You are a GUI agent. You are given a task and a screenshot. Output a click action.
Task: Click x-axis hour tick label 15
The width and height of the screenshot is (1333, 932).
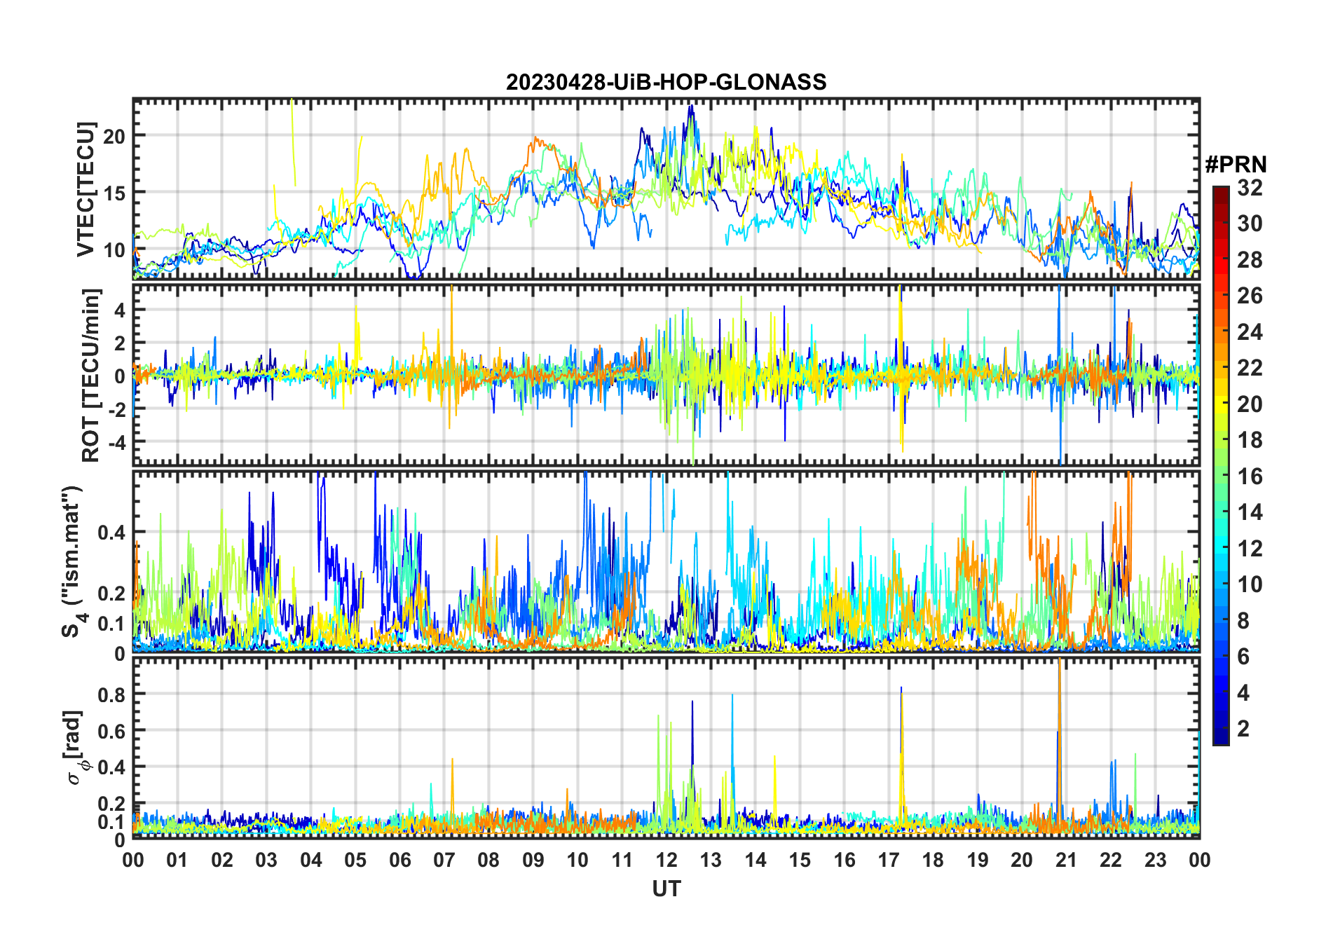click(800, 860)
